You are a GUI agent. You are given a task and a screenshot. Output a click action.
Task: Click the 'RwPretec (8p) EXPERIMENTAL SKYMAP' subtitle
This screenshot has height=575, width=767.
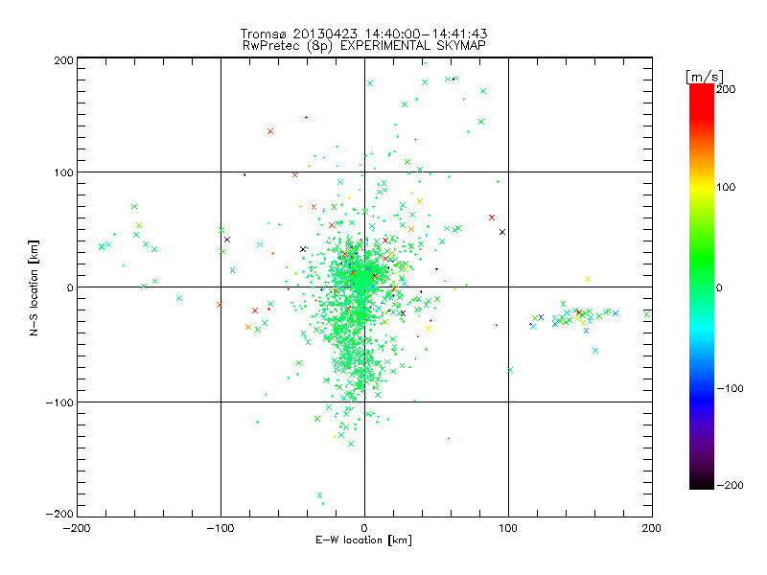coord(364,46)
